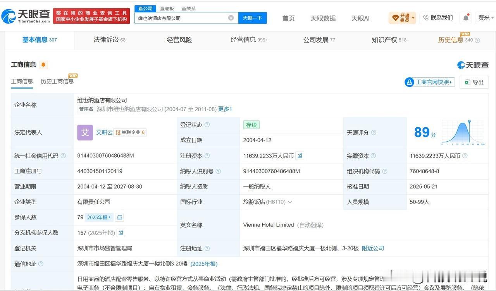Select the 工商注册号 value 440301501120119
This screenshot has height=291, width=496.
tap(100, 171)
